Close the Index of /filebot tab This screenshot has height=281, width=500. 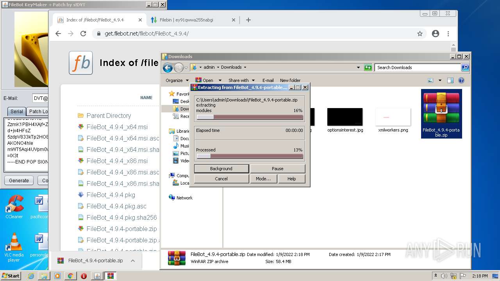click(x=140, y=20)
